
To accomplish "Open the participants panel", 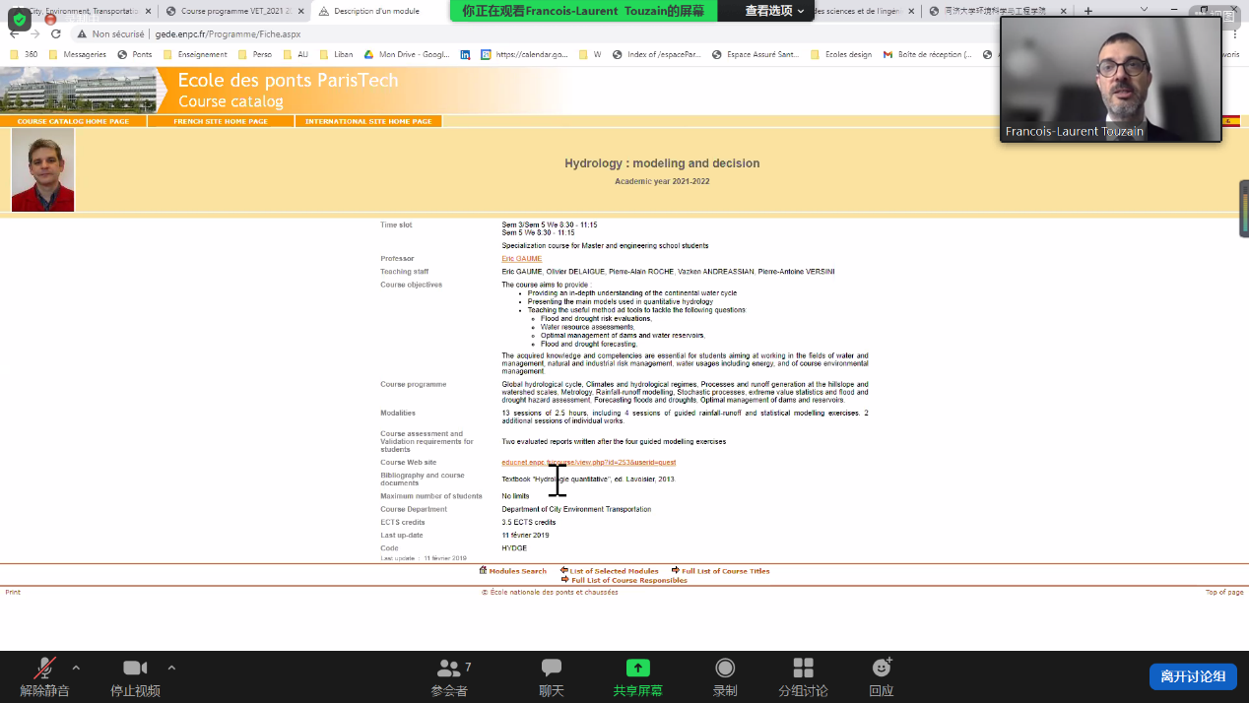I will pos(449,669).
